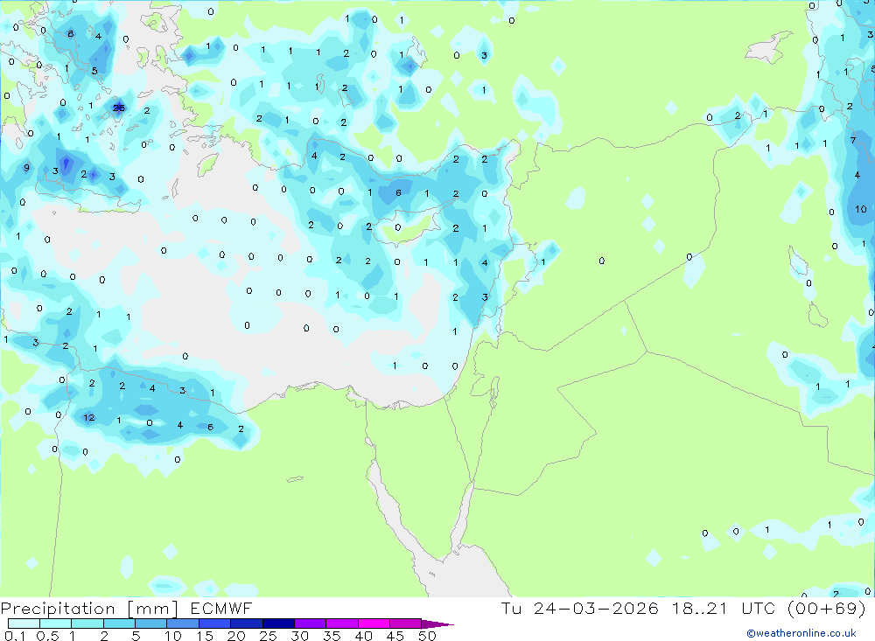Image resolution: width=875 pixels, height=641 pixels.
Task: Click the "Precipitation" title word
Action: [58, 609]
